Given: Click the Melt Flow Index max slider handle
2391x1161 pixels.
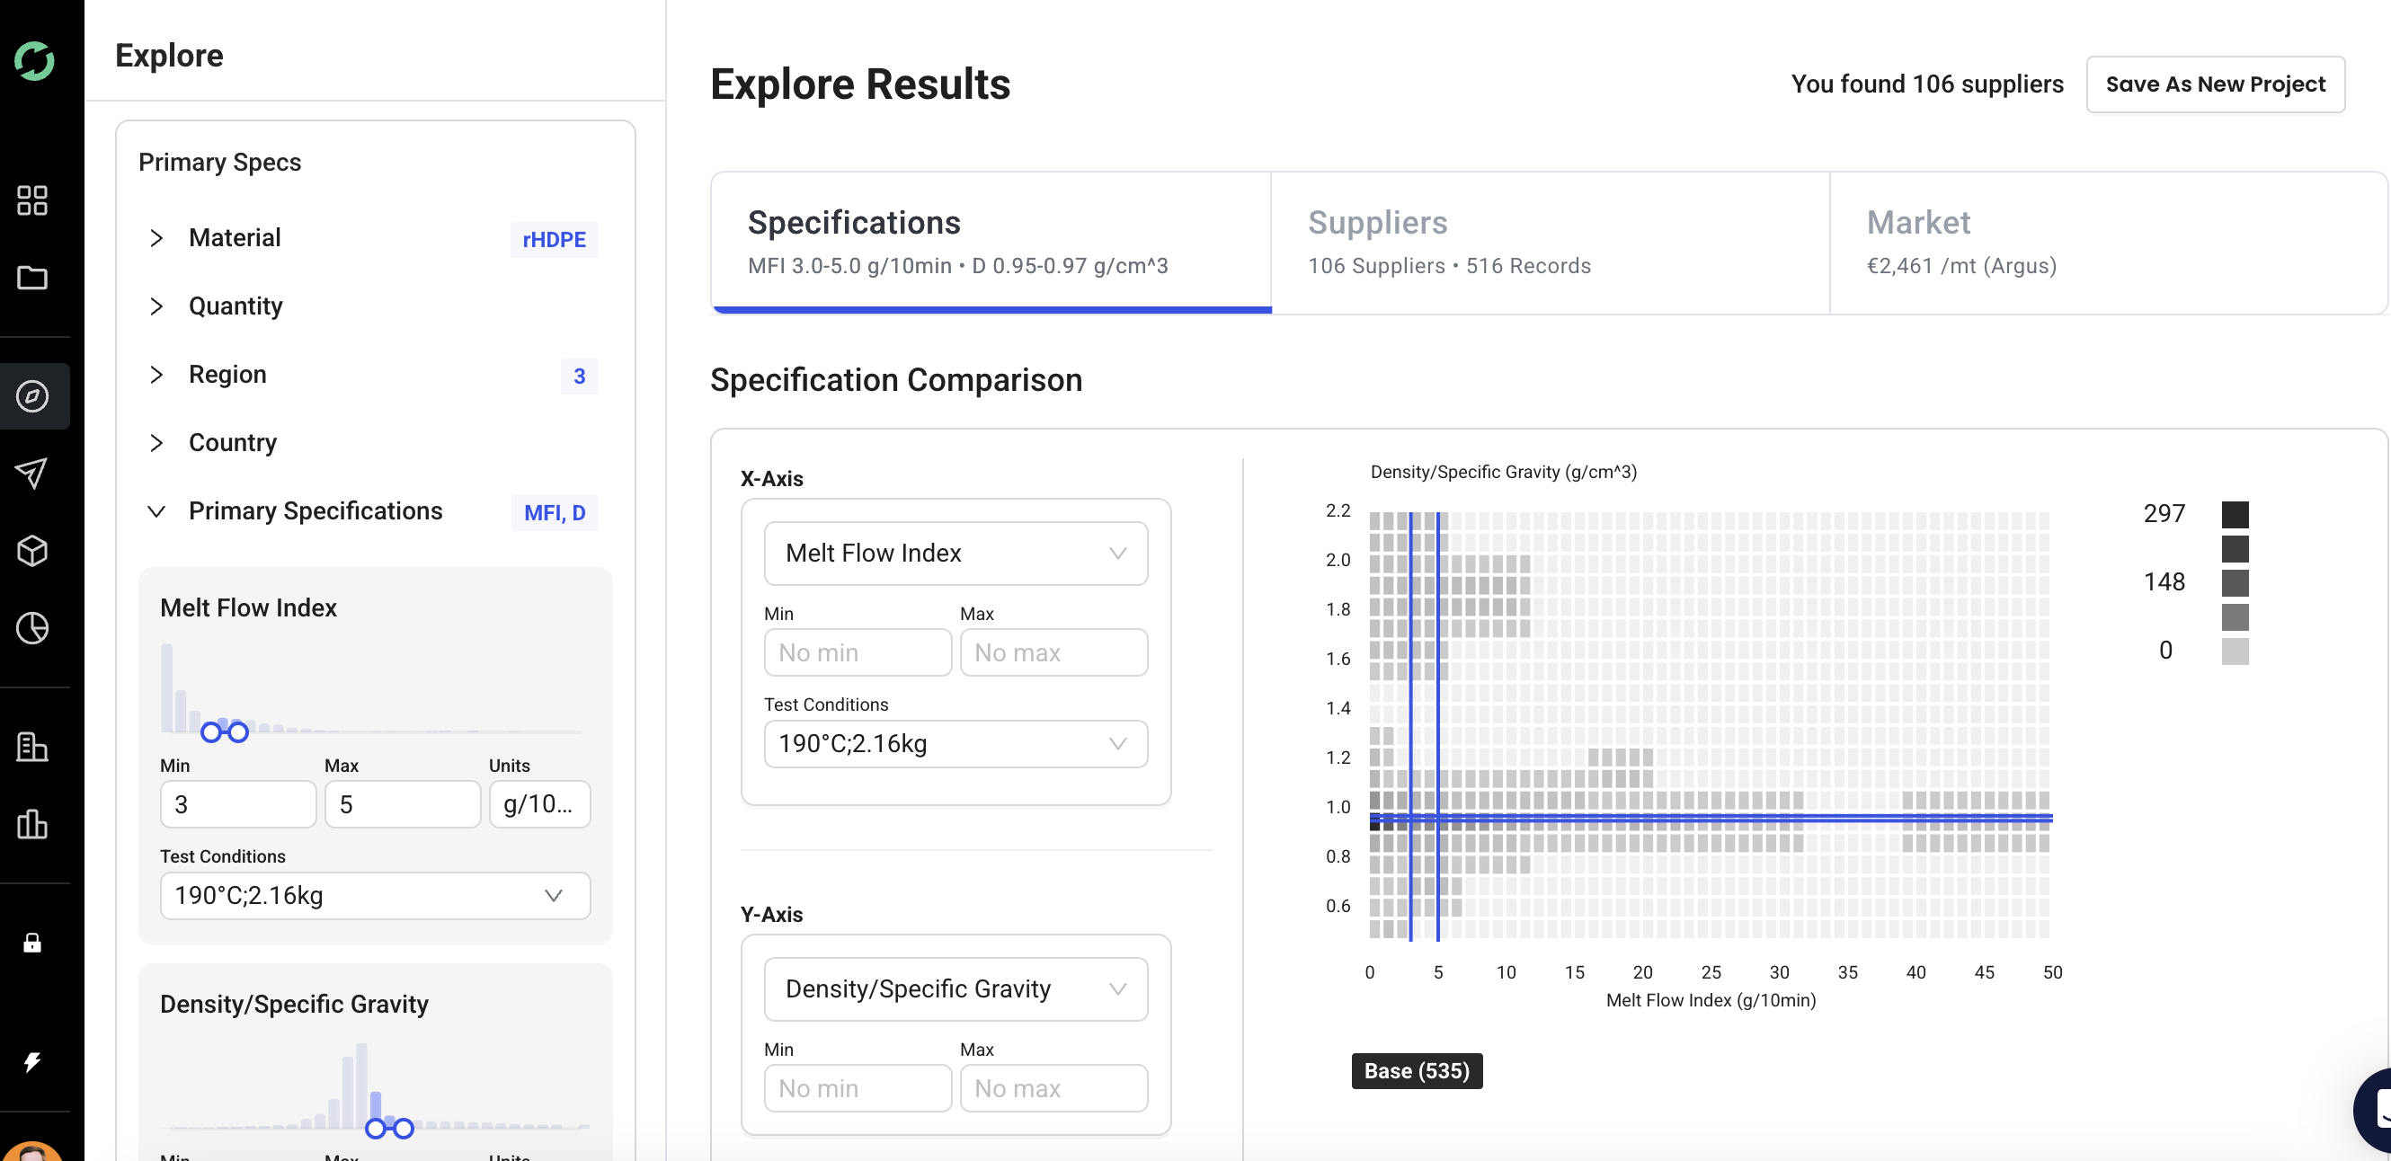Looking at the screenshot, I should click(238, 732).
